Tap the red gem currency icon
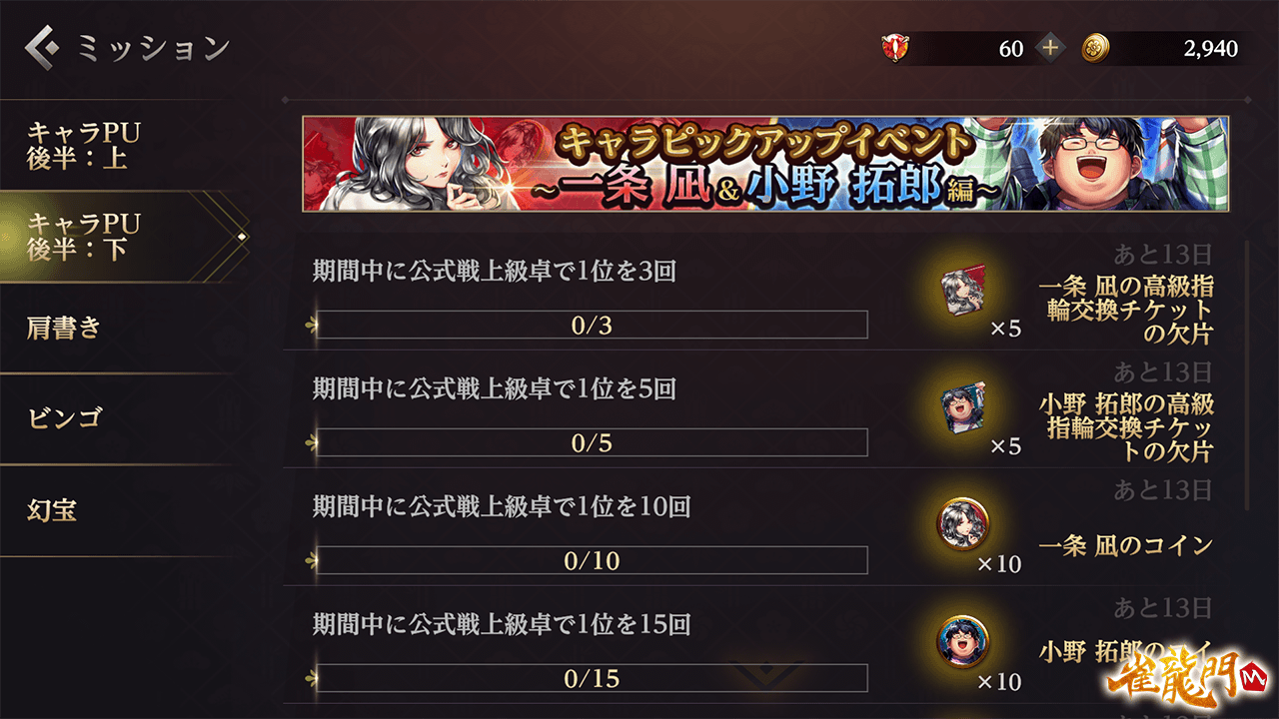This screenshot has height=719, width=1279. tap(895, 48)
